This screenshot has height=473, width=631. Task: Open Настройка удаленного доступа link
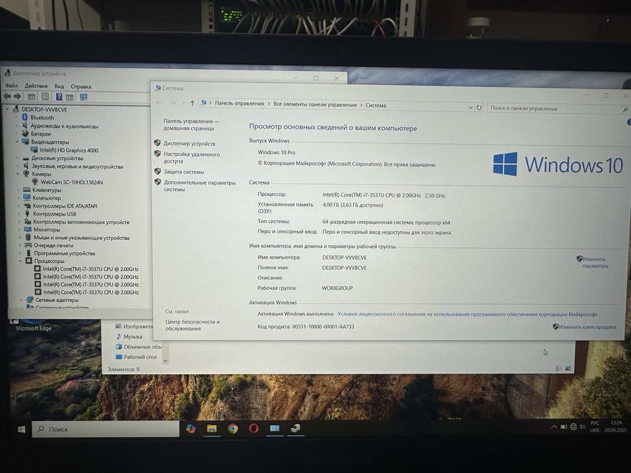[191, 157]
